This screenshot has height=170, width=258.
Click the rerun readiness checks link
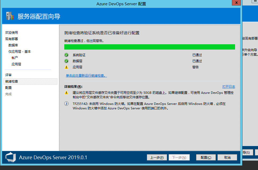point(86,76)
